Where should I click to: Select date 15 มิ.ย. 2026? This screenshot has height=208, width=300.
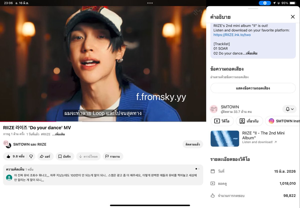285,171
